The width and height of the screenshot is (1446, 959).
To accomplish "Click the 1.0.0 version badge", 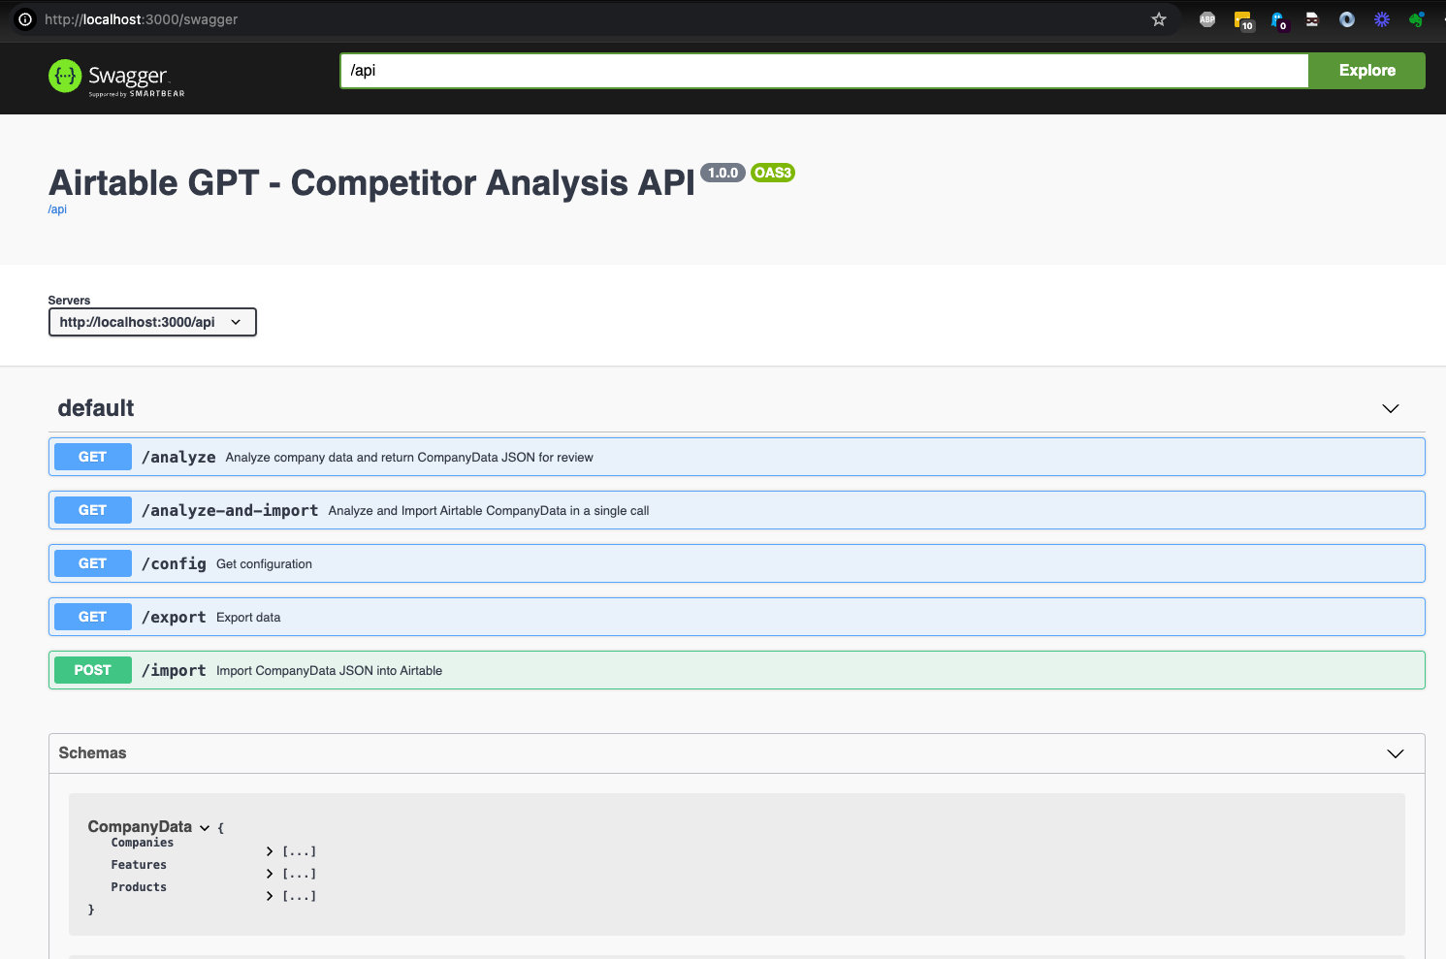I will tap(723, 173).
